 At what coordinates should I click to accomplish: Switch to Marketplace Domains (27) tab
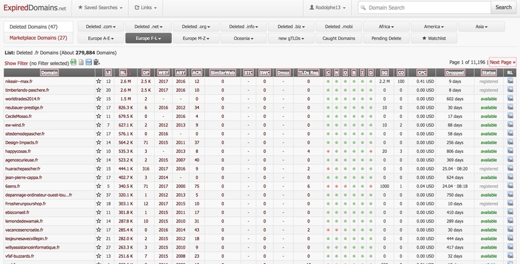coord(38,38)
